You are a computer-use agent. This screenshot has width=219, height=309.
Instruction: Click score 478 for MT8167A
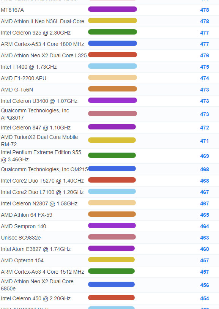pos(205,10)
